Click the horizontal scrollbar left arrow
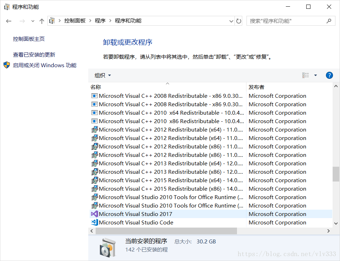The width and height of the screenshot is (340, 261). point(92,231)
